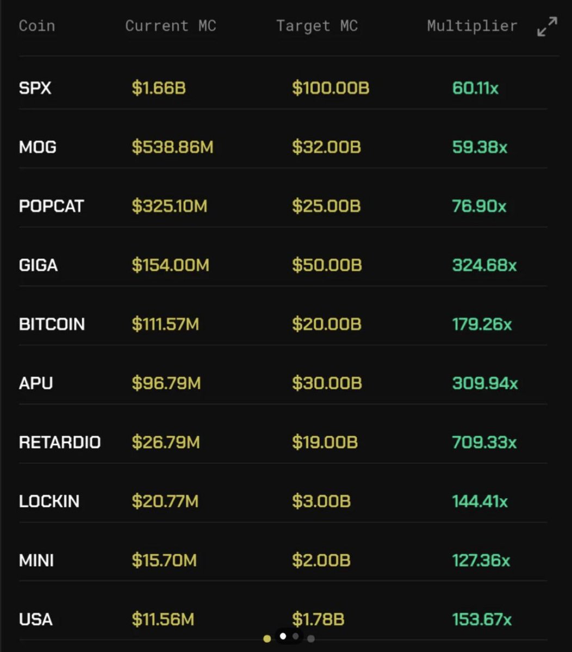The image size is (572, 652).
Task: Select the SPX coin row
Action: 283,88
